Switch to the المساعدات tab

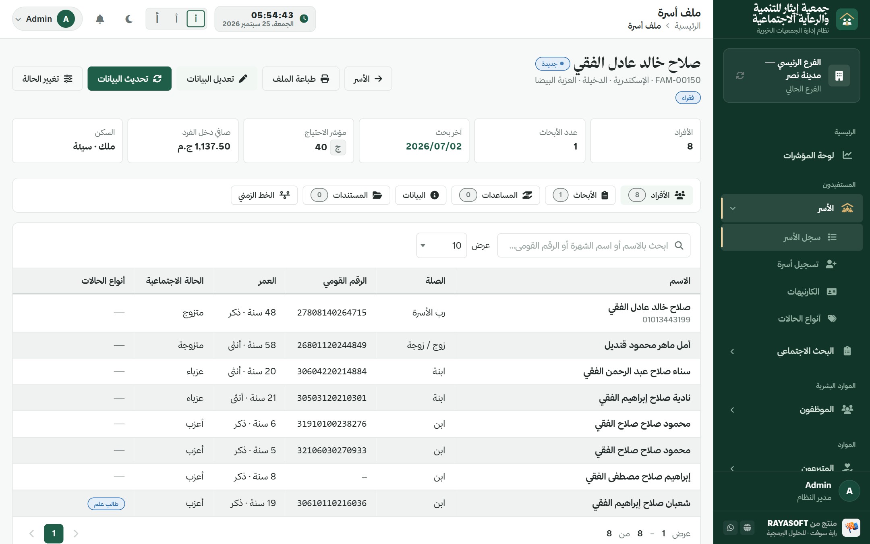click(x=496, y=195)
